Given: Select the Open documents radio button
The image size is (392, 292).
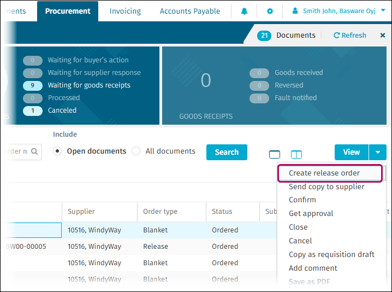Looking at the screenshot, I should tap(57, 151).
